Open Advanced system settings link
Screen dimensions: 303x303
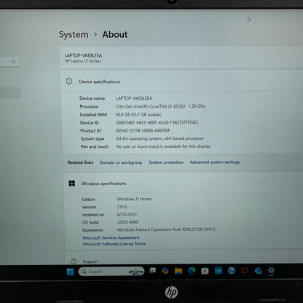215,162
